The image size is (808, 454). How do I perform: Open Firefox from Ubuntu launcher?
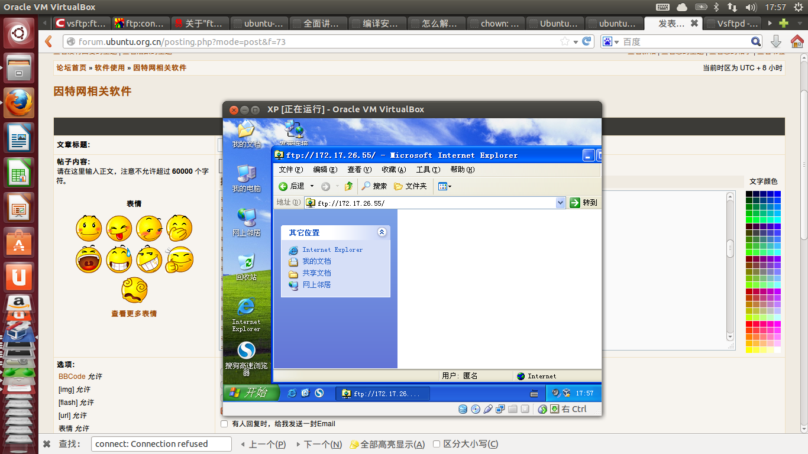pos(19,104)
